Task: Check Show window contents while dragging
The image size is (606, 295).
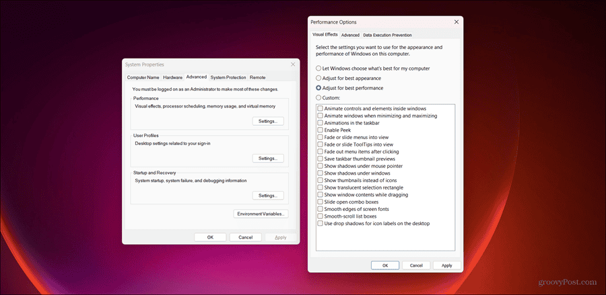Action: pyautogui.click(x=320, y=195)
